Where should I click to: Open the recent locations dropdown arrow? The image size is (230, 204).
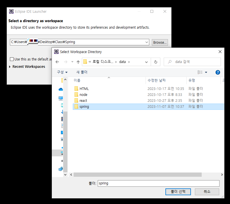click(x=72, y=62)
